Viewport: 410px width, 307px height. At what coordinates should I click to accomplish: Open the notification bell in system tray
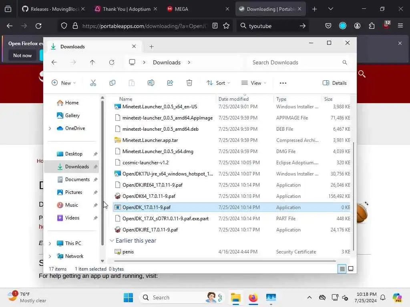(383, 297)
